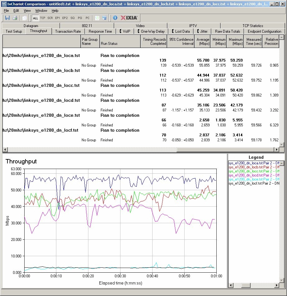Switch to the 802.11 tab
This screenshot has height=296, width=287.
pos(87,26)
